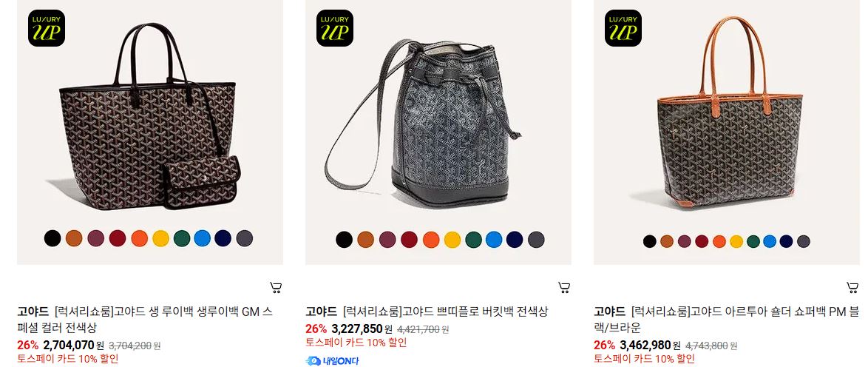868x367 pixels.
Task: Select black color swatch under bucket bag
Action: 345,240
